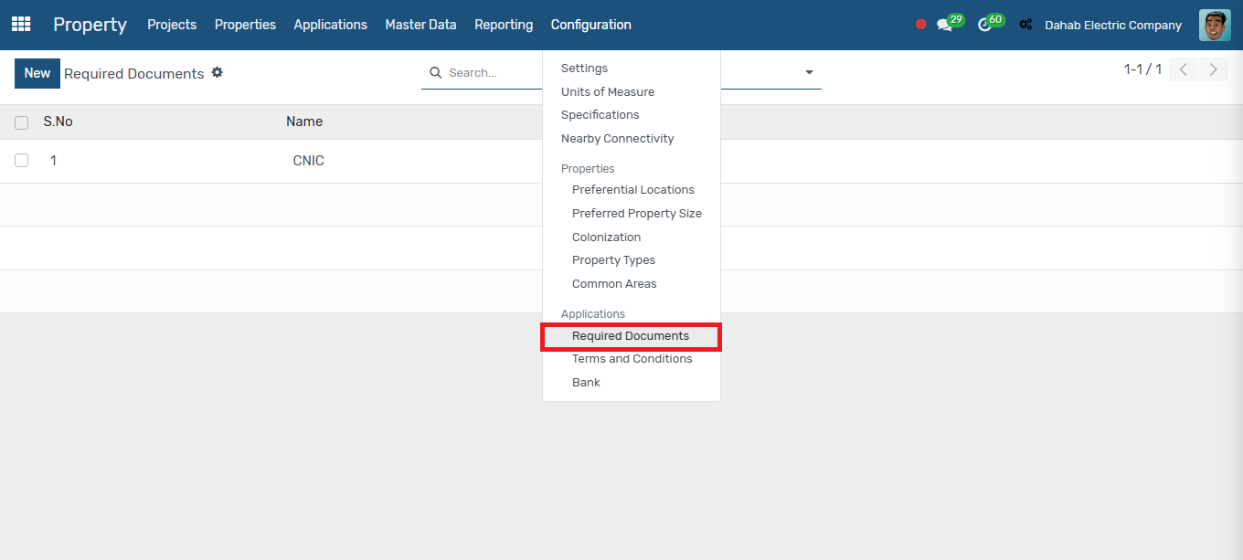Go to previous page arrow

pos(1184,69)
